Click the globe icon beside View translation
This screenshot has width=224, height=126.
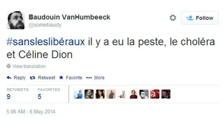click(8, 66)
